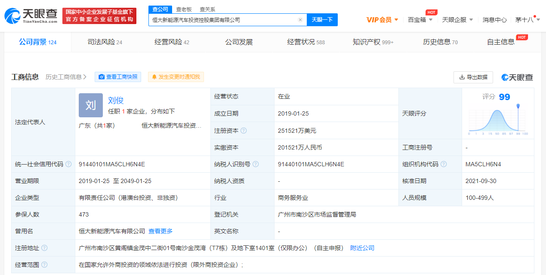The height and width of the screenshot is (275, 546).
Task: Select the 知识产权 tab
Action: point(373,42)
